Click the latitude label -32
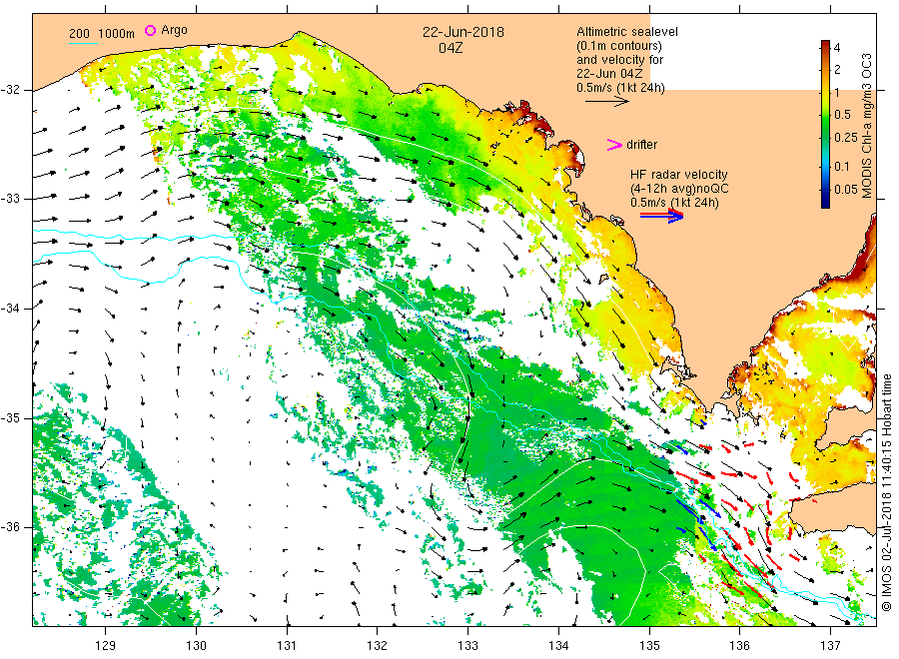The image size is (899, 659). point(11,90)
